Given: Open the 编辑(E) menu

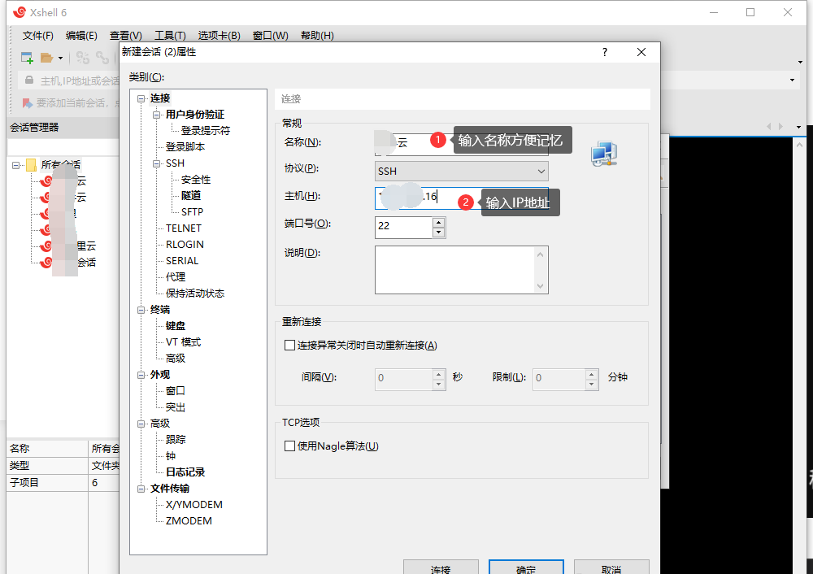Looking at the screenshot, I should 81,35.
